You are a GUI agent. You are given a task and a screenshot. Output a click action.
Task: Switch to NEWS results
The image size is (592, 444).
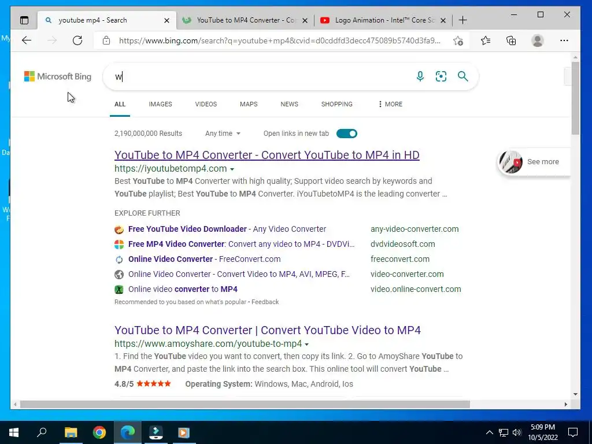pos(289,104)
